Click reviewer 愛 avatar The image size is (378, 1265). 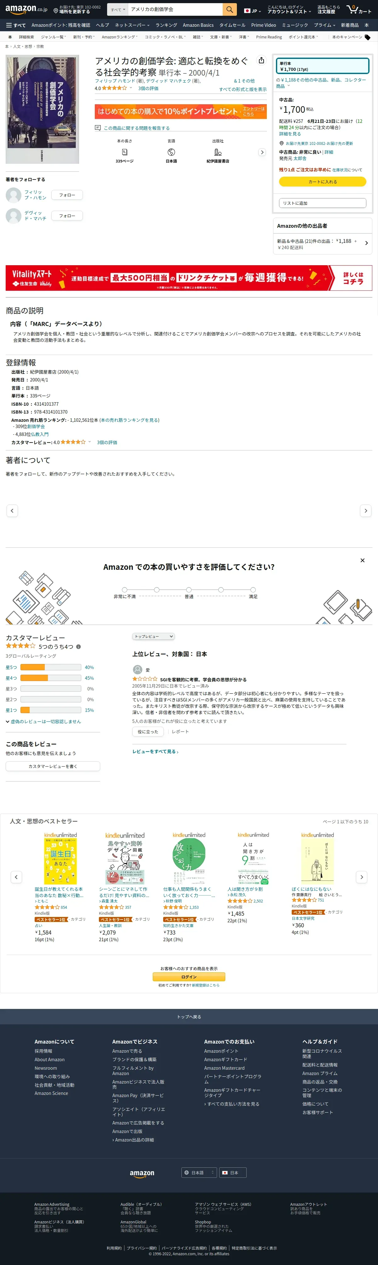(137, 669)
